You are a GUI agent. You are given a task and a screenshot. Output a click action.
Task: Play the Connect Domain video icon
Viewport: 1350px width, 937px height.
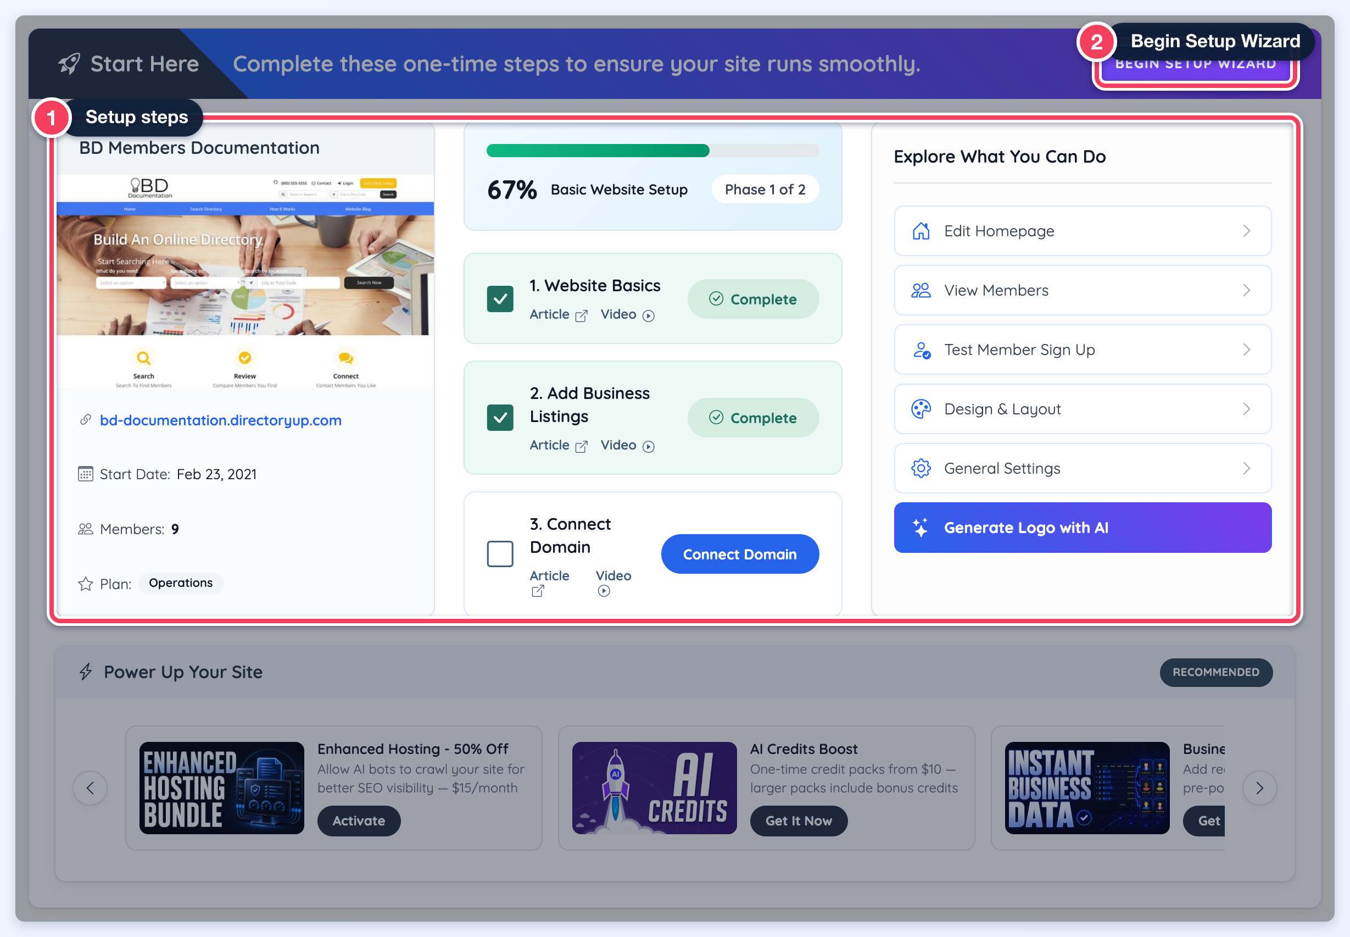tap(604, 591)
